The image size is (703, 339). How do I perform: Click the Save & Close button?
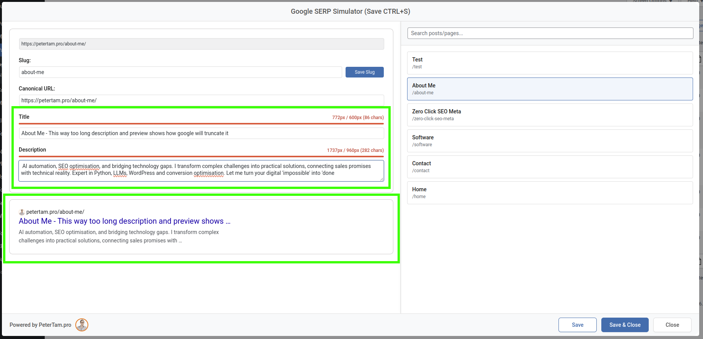pyautogui.click(x=625, y=325)
